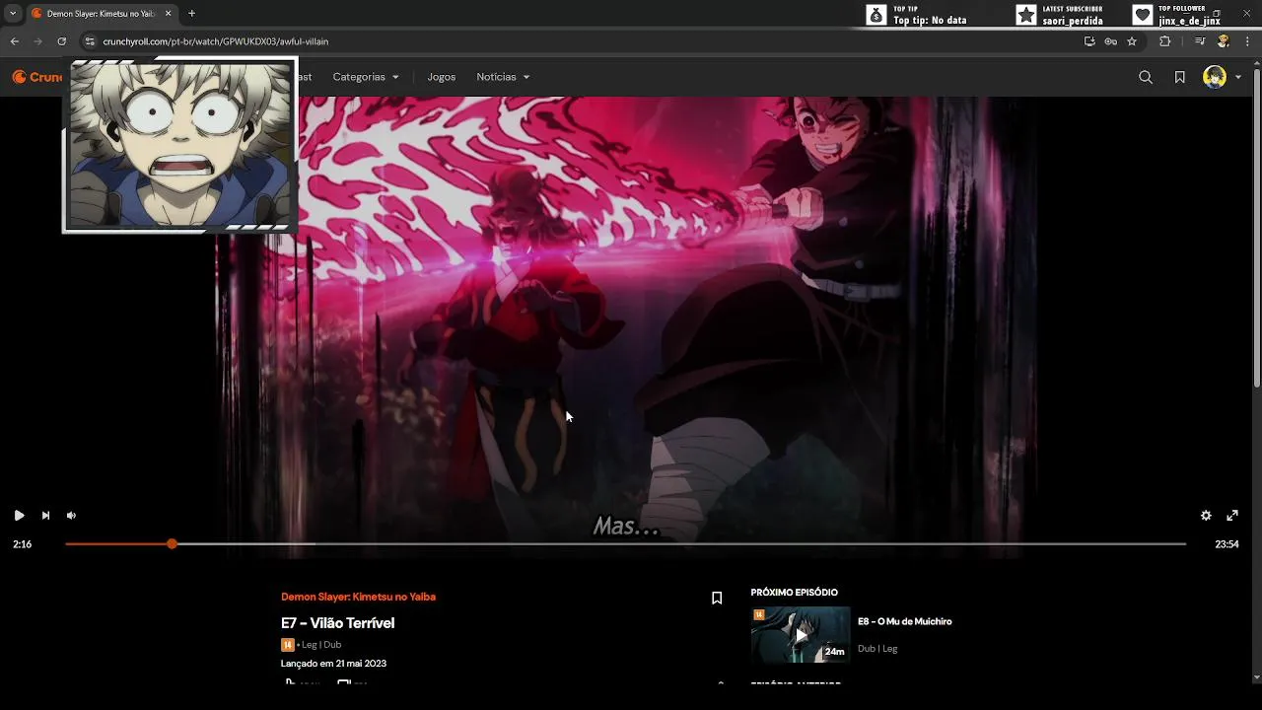Open the watchlist bookmark in header
Image resolution: width=1262 pixels, height=710 pixels.
1179,77
